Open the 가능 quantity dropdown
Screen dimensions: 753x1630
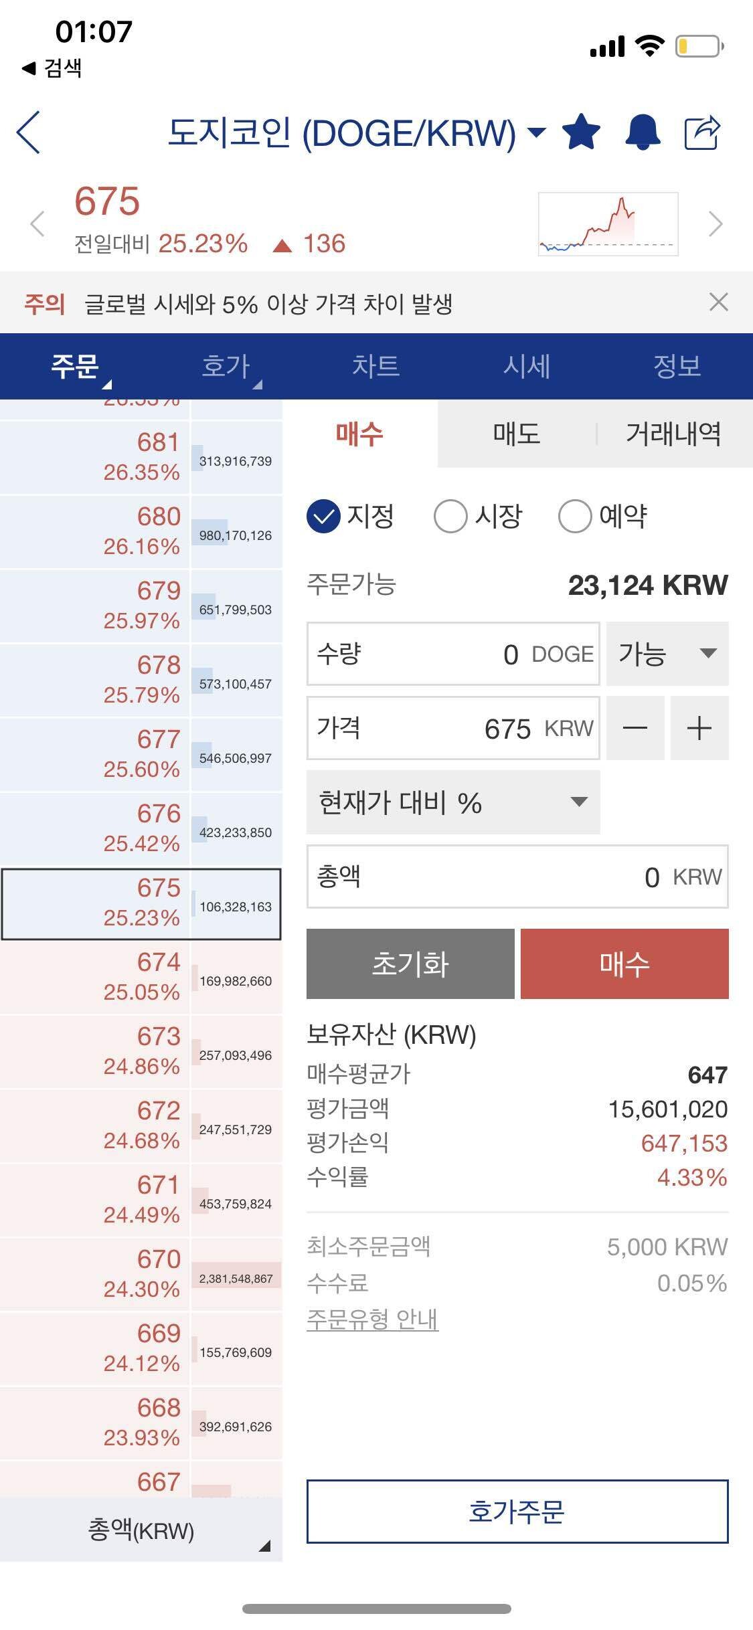pyautogui.click(x=667, y=654)
